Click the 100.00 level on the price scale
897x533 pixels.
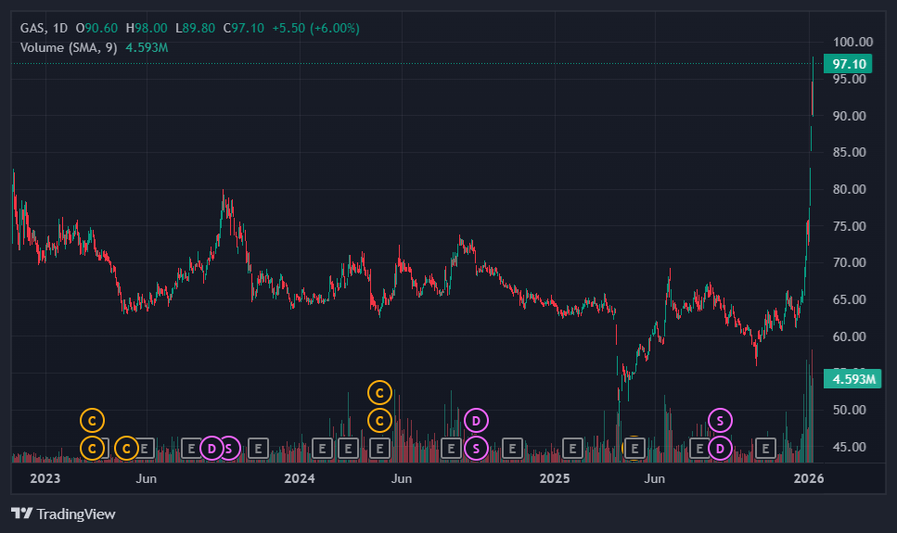[x=852, y=42]
